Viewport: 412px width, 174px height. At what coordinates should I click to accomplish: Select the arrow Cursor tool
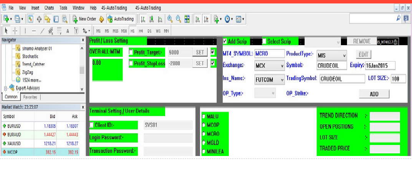point(6,31)
